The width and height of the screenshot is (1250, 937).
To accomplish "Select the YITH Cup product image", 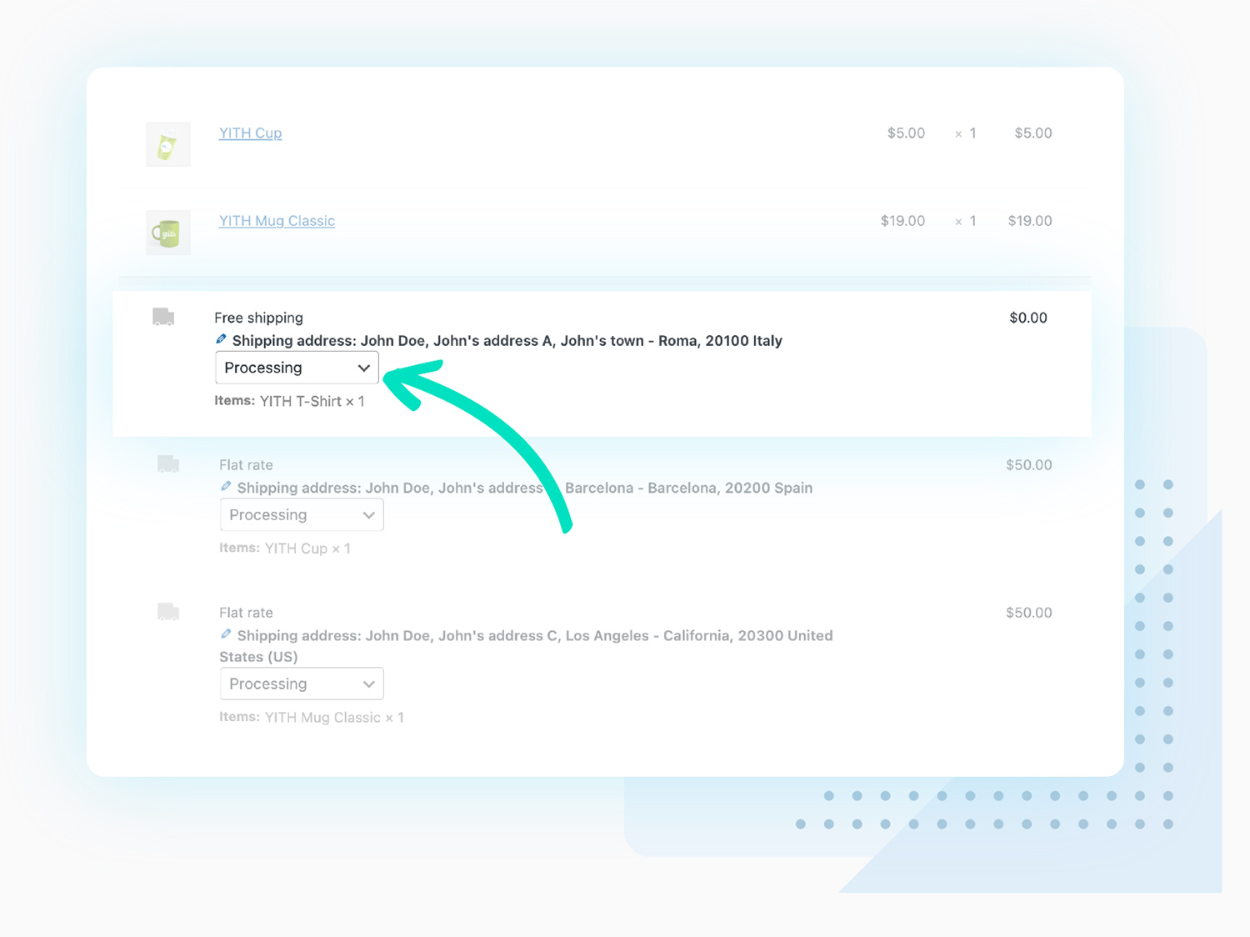I will 167,143.
